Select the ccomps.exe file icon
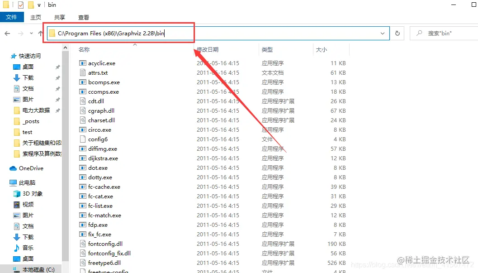Screen dimensions: 478x273 click(82, 91)
